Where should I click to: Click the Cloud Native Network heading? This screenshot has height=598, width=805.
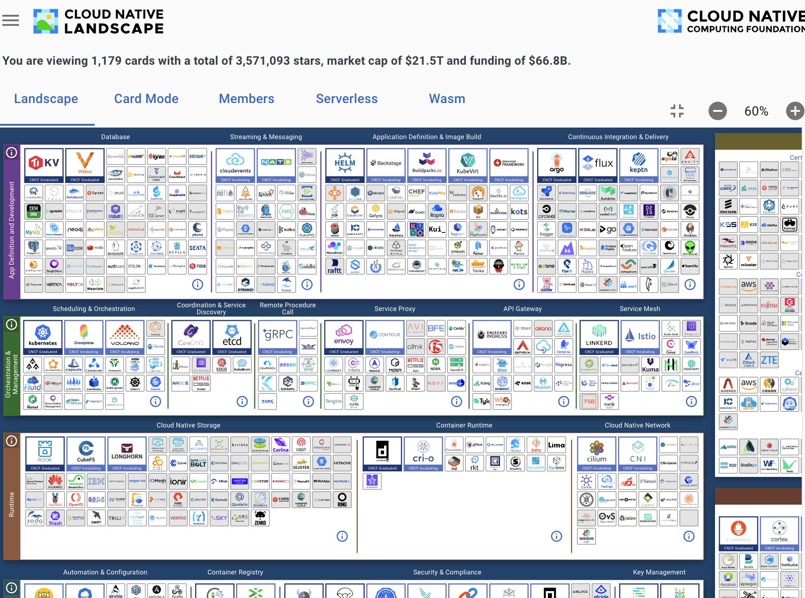tap(637, 425)
